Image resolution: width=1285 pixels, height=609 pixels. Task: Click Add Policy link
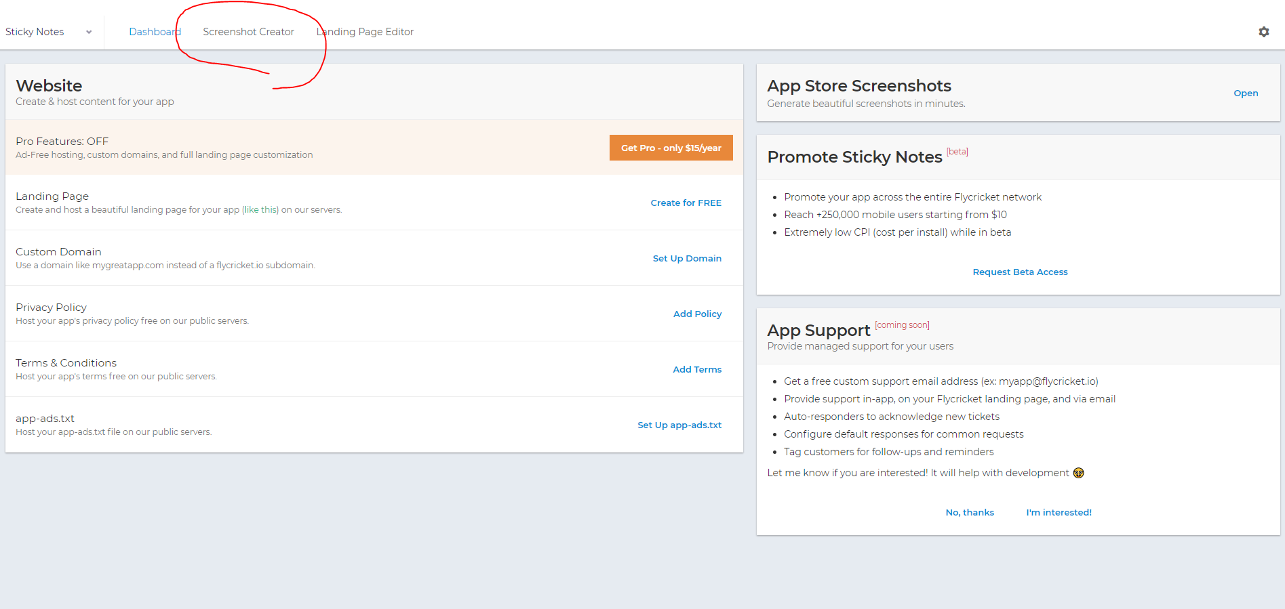pyautogui.click(x=697, y=314)
